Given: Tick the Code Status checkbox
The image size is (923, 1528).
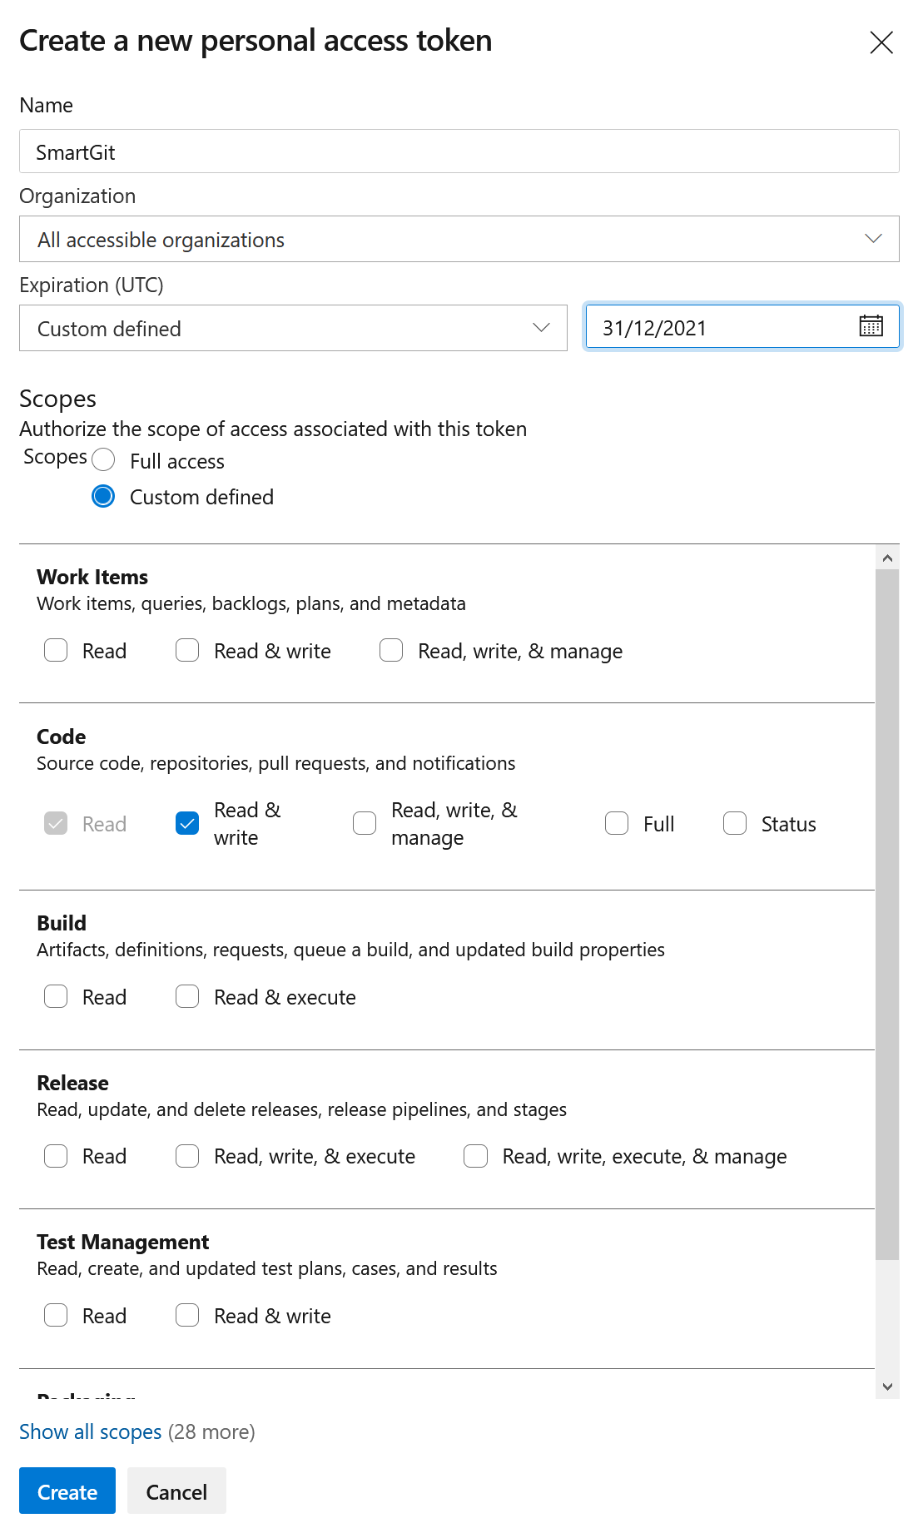Looking at the screenshot, I should point(735,824).
